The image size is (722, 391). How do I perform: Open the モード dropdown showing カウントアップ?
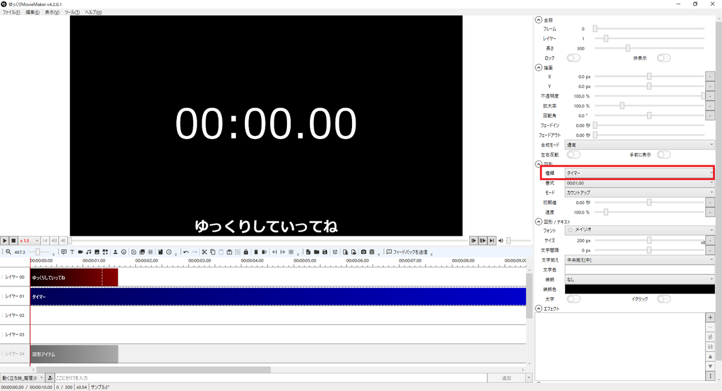tap(640, 192)
